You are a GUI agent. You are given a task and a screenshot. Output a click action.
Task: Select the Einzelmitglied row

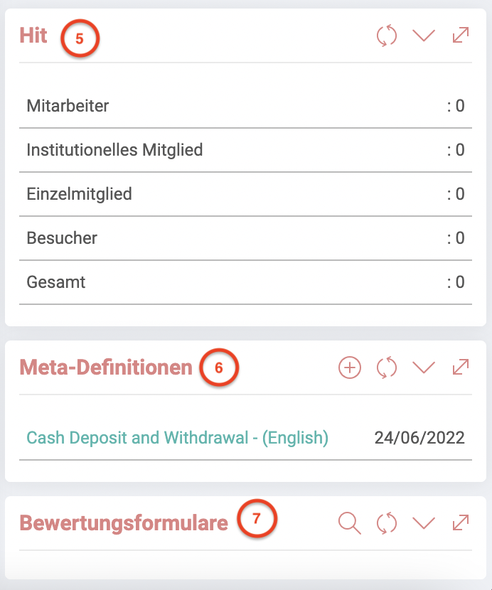tap(245, 194)
